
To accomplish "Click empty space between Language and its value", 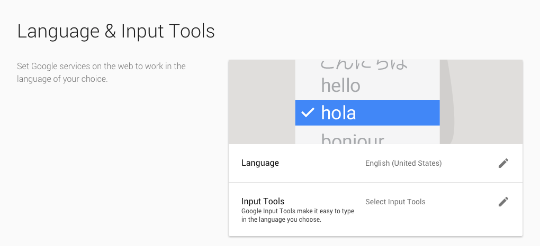I will coord(322,163).
